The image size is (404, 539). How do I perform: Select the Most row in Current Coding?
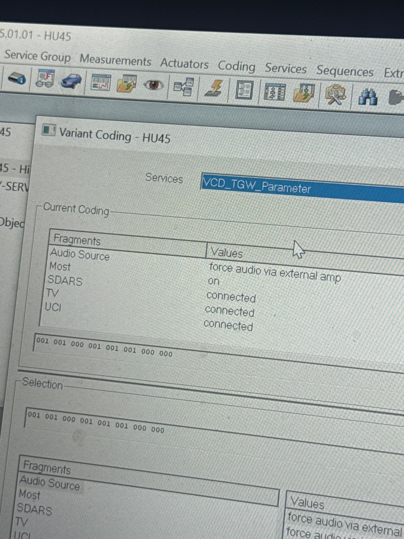(x=60, y=267)
